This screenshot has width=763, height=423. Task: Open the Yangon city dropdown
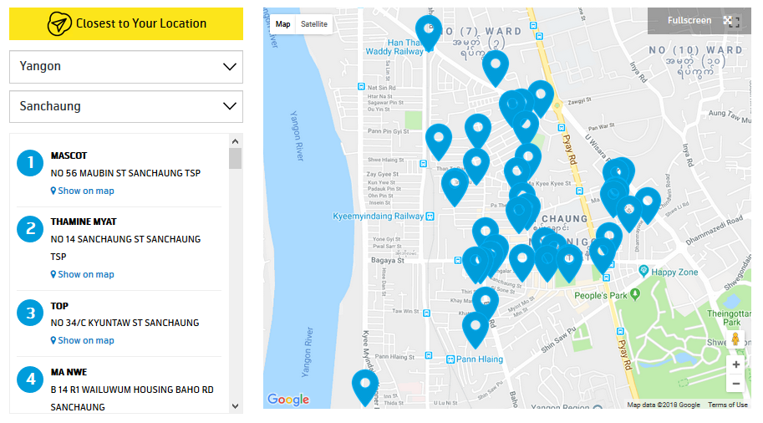click(x=126, y=67)
